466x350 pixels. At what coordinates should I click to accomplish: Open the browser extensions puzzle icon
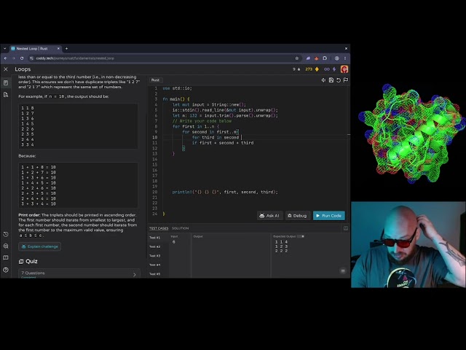click(x=325, y=58)
